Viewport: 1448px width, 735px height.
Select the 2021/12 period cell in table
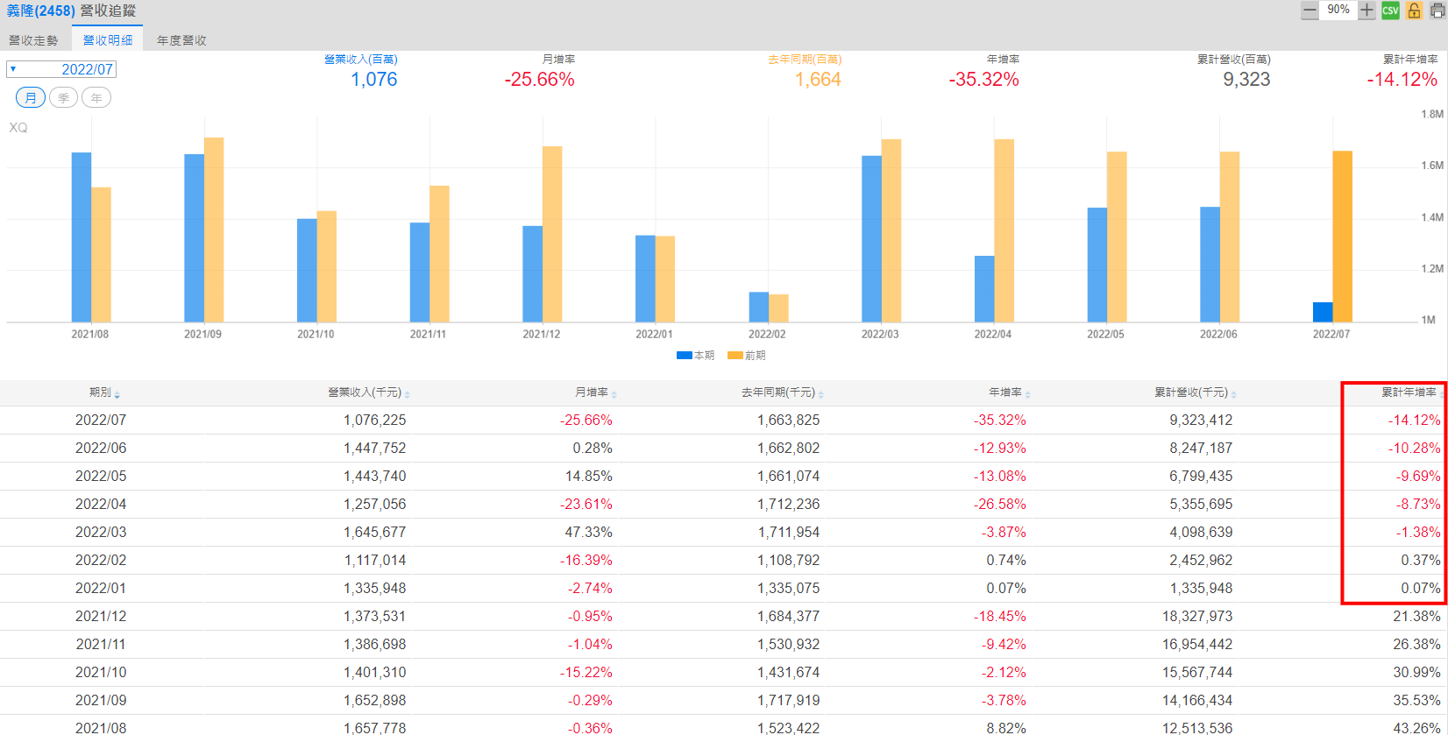click(x=101, y=616)
